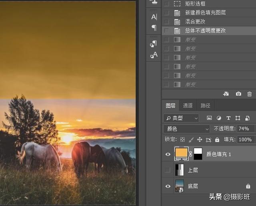Filter layers by type layers

pyautogui.click(x=228, y=118)
